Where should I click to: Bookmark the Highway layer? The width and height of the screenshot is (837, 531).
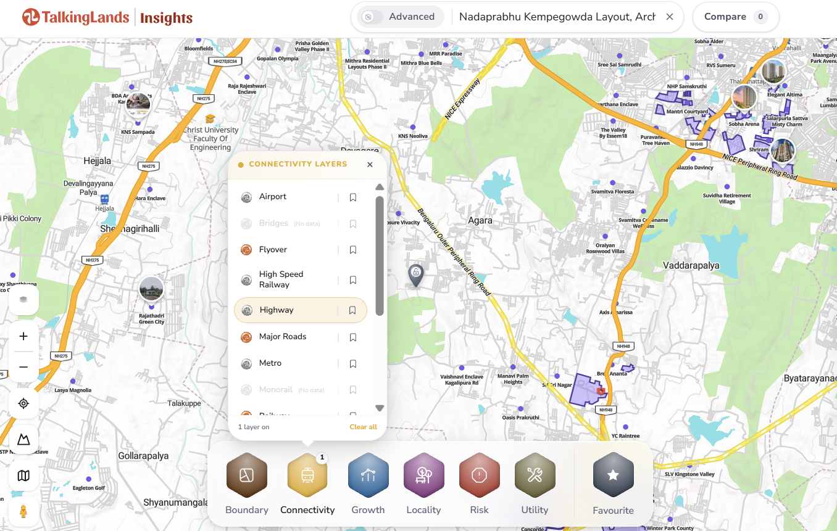352,310
